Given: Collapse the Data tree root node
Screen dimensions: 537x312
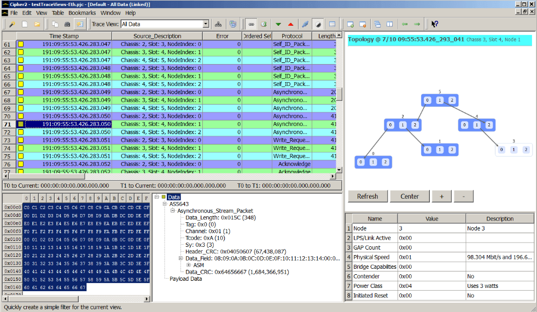Looking at the screenshot, I should click(x=157, y=197).
